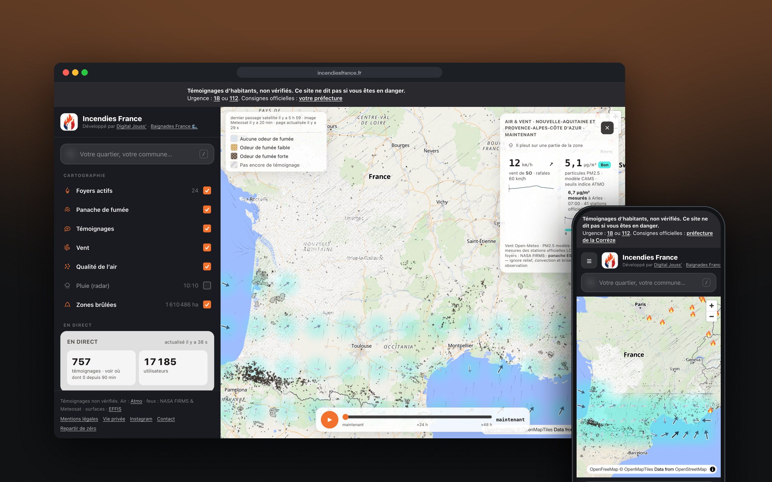Image resolution: width=772 pixels, height=482 pixels.
Task: Click the phone's Incendies France logo
Action: (610, 261)
